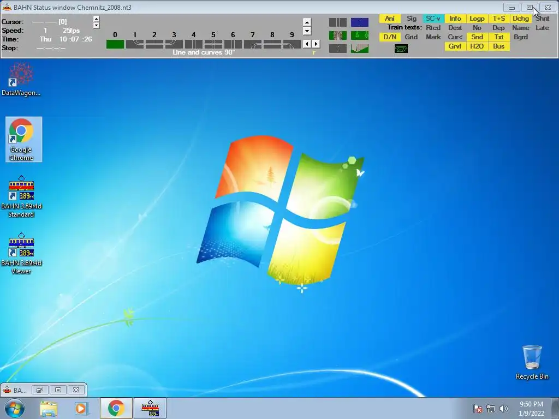The height and width of the screenshot is (419, 559).
Task: Toggle the Cur< option
Action: pyautogui.click(x=455, y=37)
